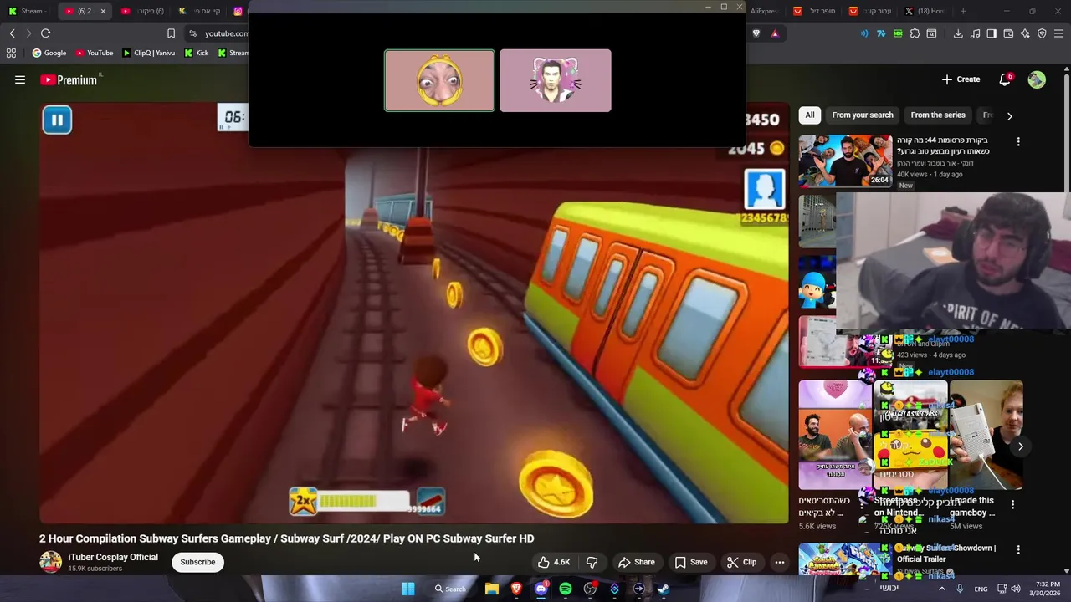
Task: Open the YouTube bookmark in bookmarks bar
Action: pos(94,53)
